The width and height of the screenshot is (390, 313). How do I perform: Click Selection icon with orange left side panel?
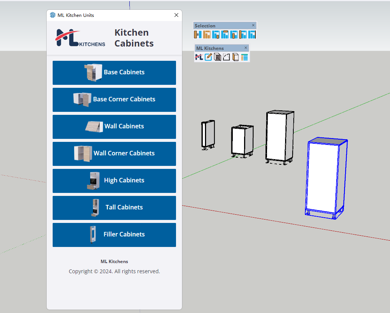point(243,35)
